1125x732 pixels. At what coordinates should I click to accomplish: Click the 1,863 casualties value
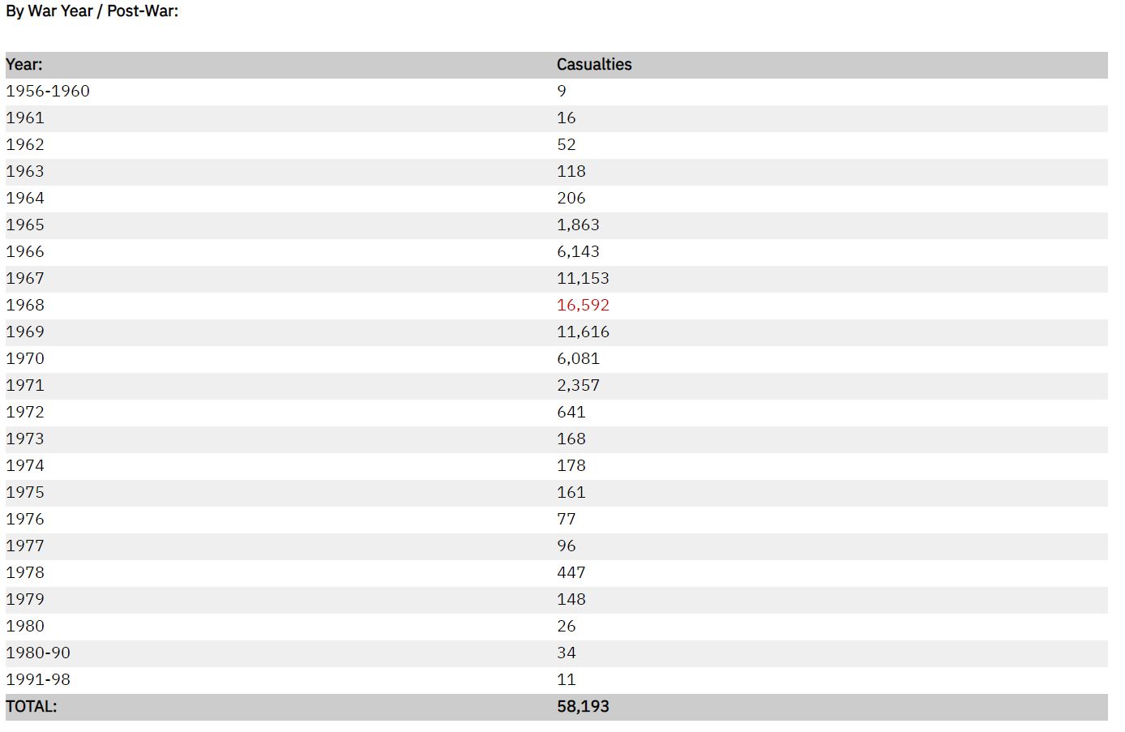click(578, 225)
